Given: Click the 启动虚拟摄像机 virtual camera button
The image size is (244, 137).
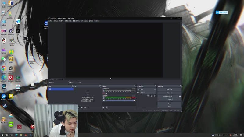Looking at the screenshot, I should coord(167,97).
